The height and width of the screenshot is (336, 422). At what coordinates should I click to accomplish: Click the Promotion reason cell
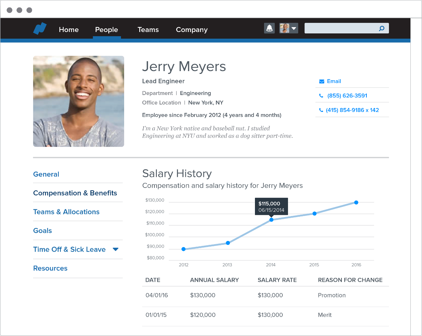pyautogui.click(x=332, y=295)
